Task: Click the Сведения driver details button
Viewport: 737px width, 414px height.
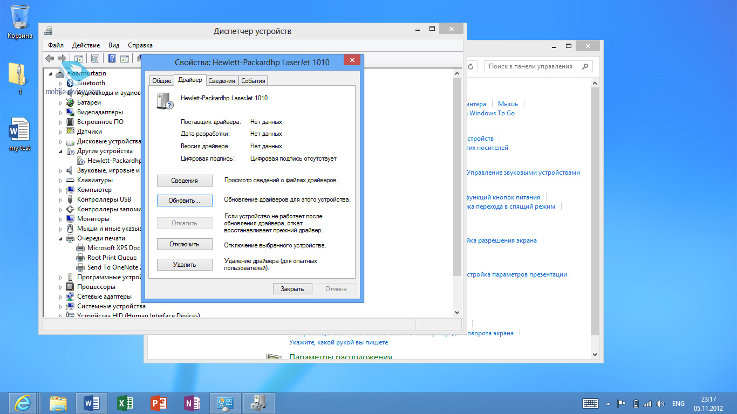Action: 185,181
